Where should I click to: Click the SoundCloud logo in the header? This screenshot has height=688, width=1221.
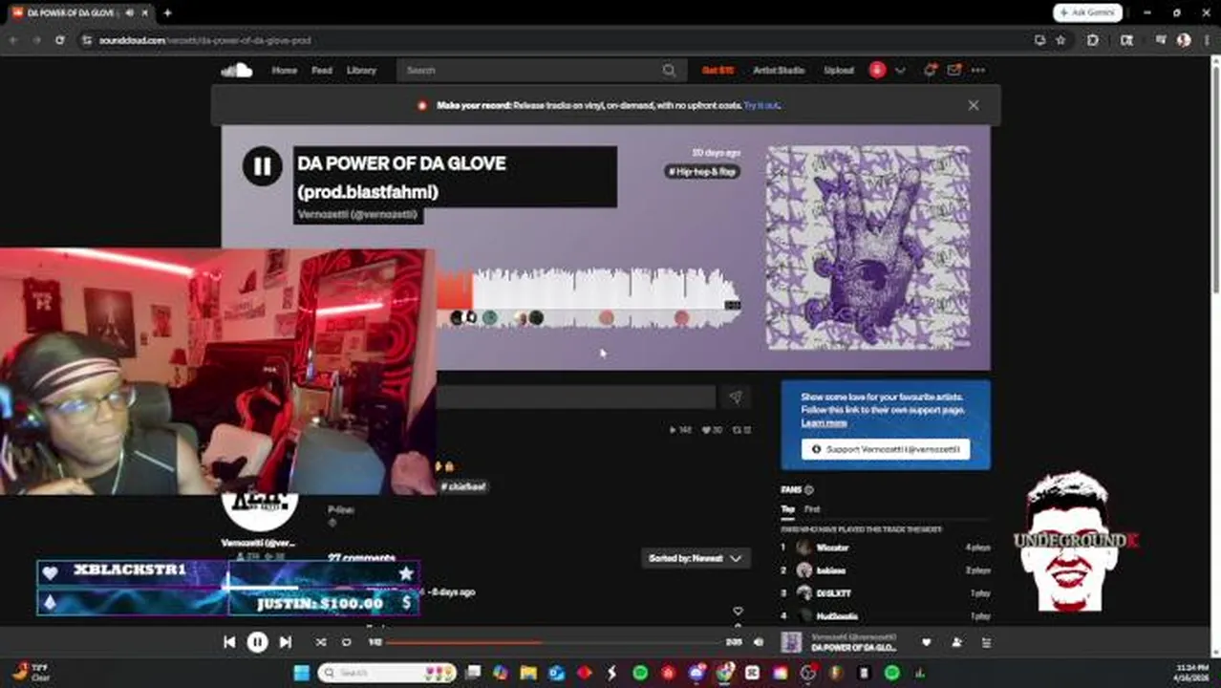tap(236, 70)
